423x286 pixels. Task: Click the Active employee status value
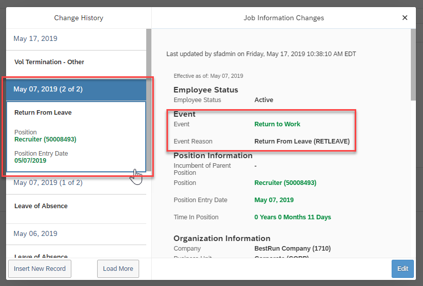pos(264,100)
